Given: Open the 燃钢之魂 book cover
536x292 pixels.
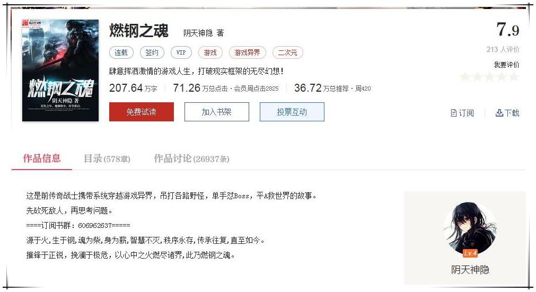Looking at the screenshot, I should coord(60,70).
